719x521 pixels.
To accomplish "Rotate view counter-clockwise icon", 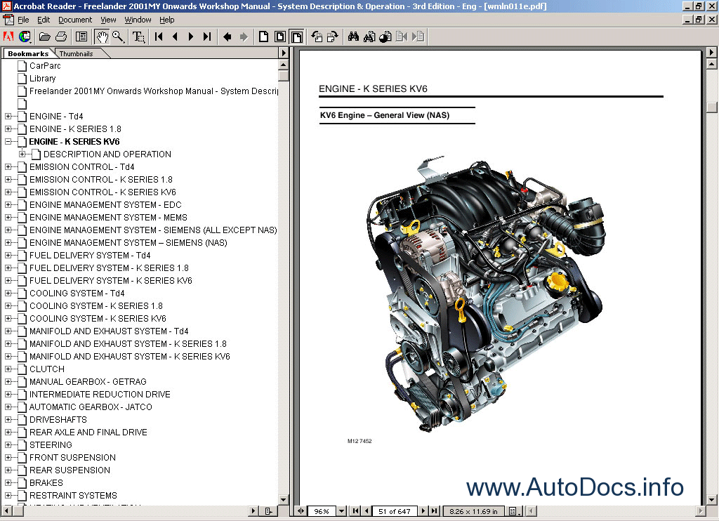I will (x=317, y=37).
